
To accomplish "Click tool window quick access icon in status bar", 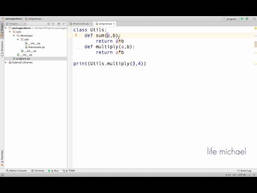I will 2,175.
